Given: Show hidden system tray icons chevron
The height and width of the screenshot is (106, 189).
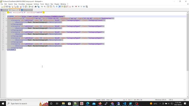Looking at the screenshot, I should (x=160, y=104).
